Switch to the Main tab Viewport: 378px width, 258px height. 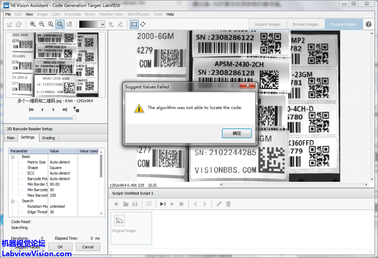[x=11, y=138]
